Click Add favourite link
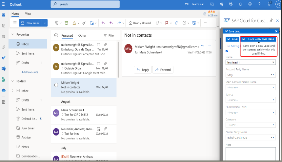The image size is (282, 162). tap(30, 72)
